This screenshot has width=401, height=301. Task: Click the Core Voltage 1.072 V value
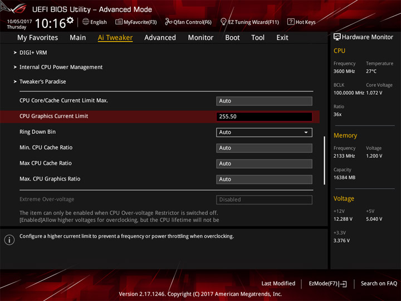374,93
